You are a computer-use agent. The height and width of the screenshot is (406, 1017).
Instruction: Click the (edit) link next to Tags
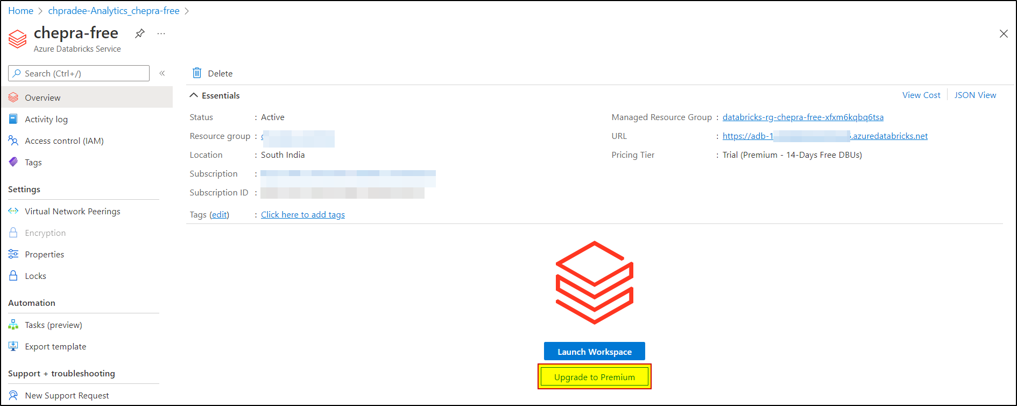pos(219,215)
